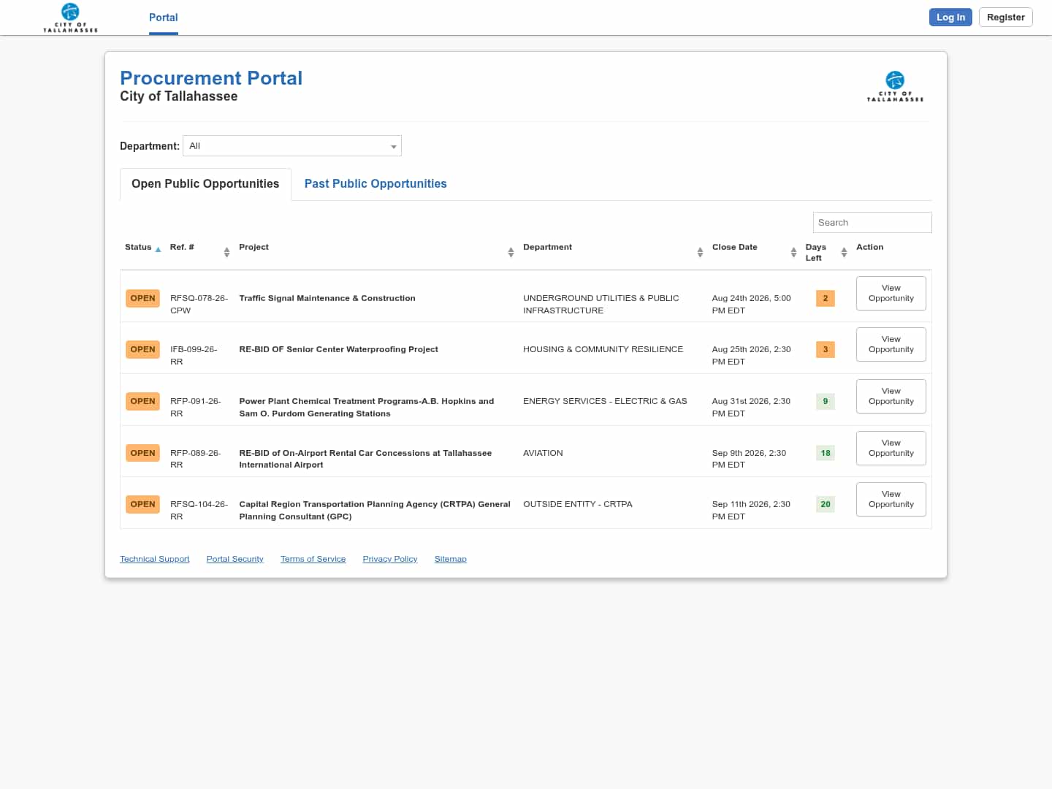This screenshot has width=1052, height=789.
Task: Sort by the Close Date column arrows
Action: [793, 252]
